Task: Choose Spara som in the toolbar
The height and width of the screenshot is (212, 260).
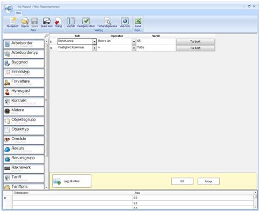Action: pos(47,23)
